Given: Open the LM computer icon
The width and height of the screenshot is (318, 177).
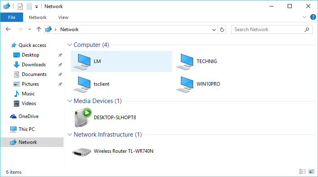Looking at the screenshot, I should click(82, 61).
